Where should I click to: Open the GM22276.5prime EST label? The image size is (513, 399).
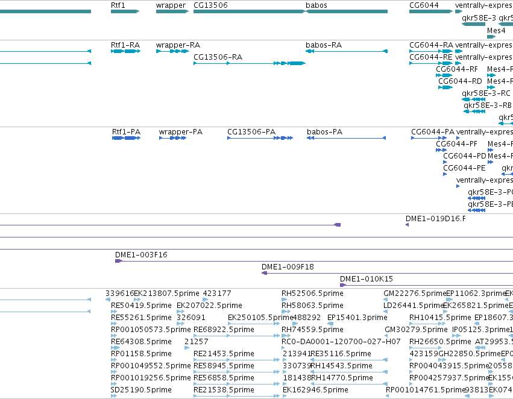click(415, 294)
